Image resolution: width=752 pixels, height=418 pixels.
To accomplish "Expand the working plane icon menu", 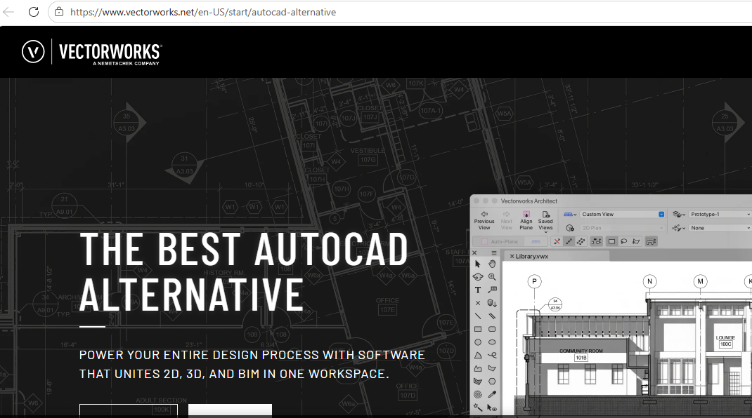I will (x=570, y=215).
